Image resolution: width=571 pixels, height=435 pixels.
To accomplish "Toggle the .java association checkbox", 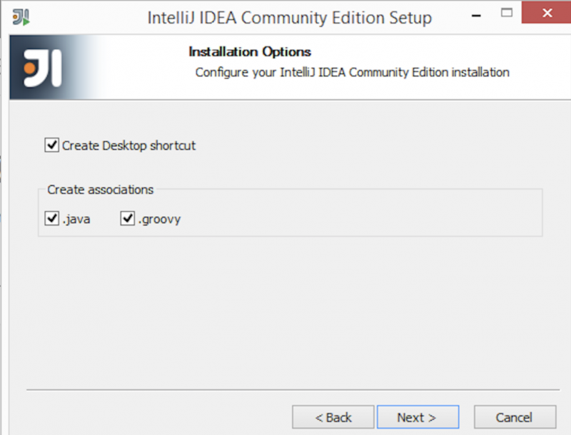I will click(51, 219).
